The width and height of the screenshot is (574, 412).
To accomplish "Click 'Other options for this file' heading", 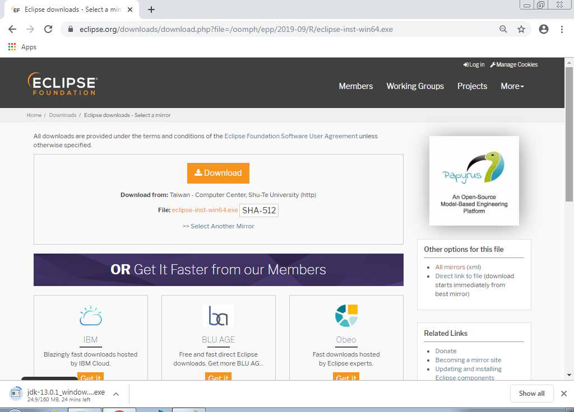I will point(464,249).
